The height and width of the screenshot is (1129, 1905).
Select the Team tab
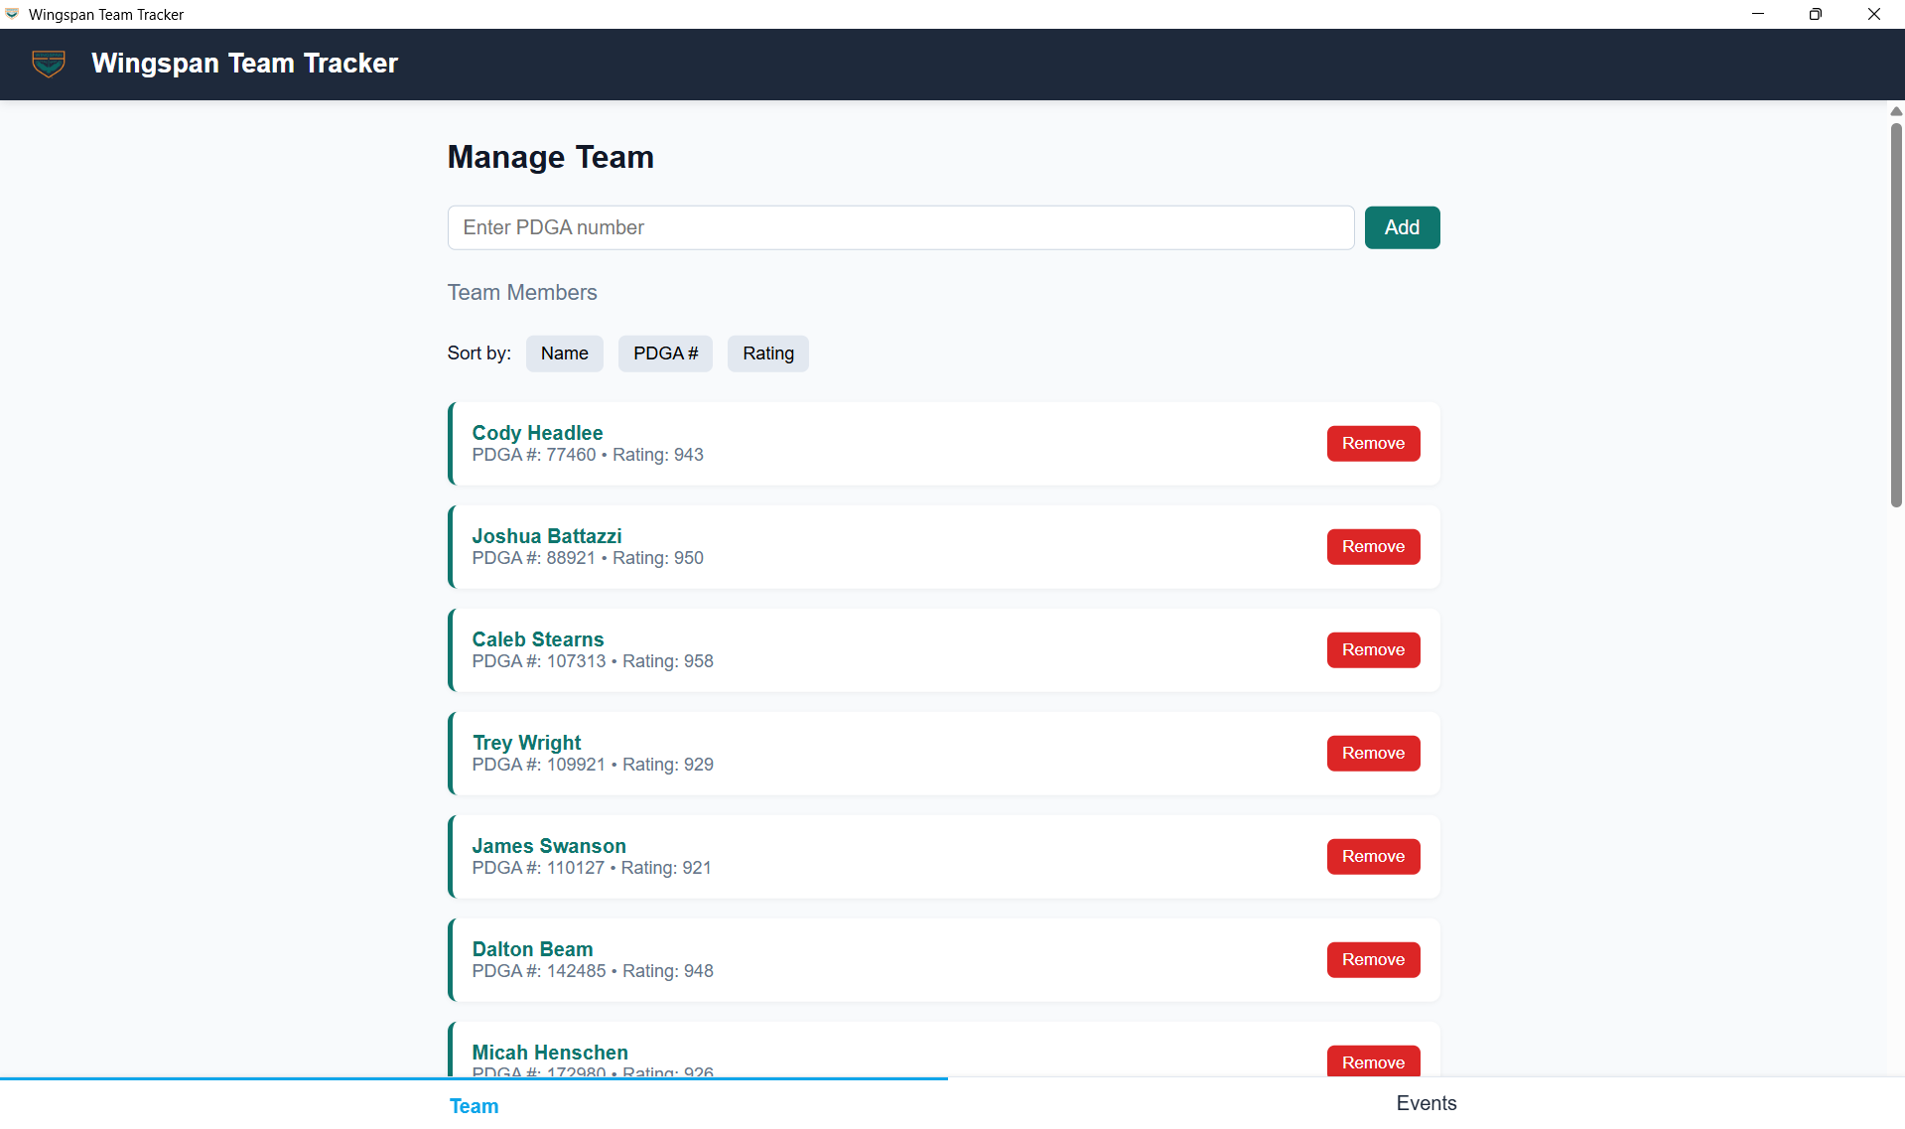[x=474, y=1105]
